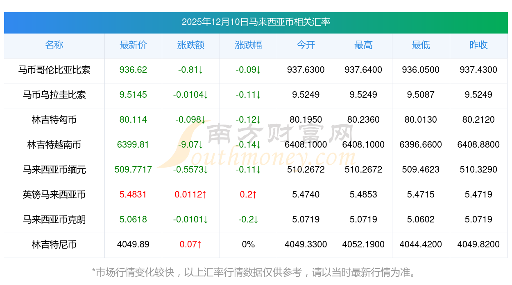Click the change percent -0.09↓
This screenshot has width=512, height=285.
tap(248, 70)
